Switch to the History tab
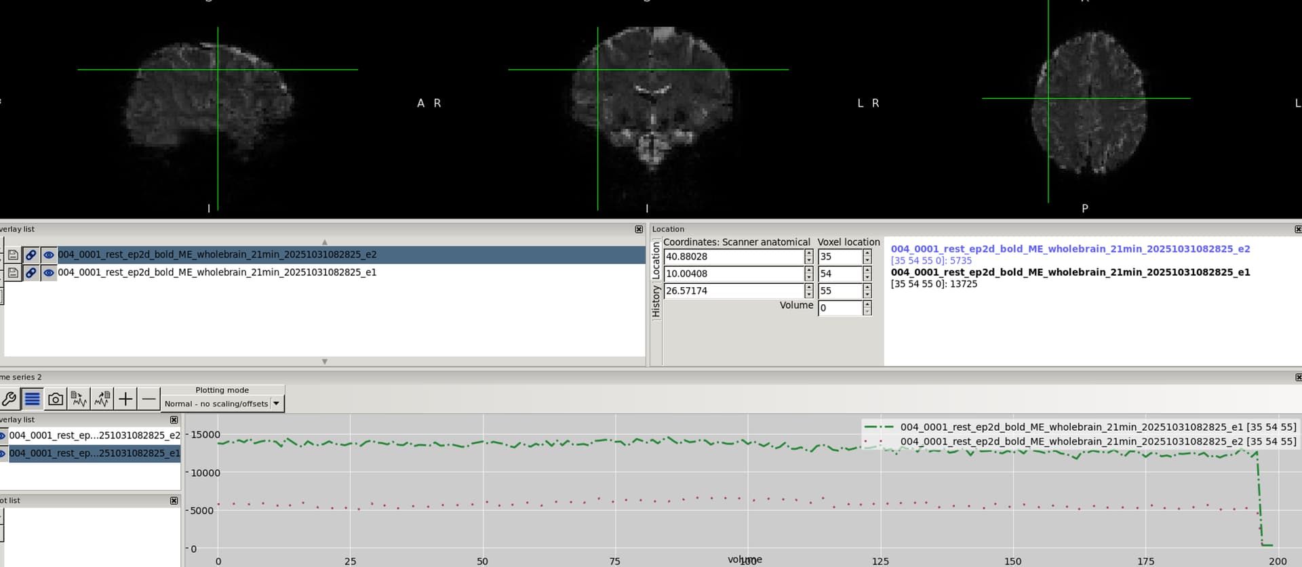Screen dimensions: 1302x567 click(656, 301)
